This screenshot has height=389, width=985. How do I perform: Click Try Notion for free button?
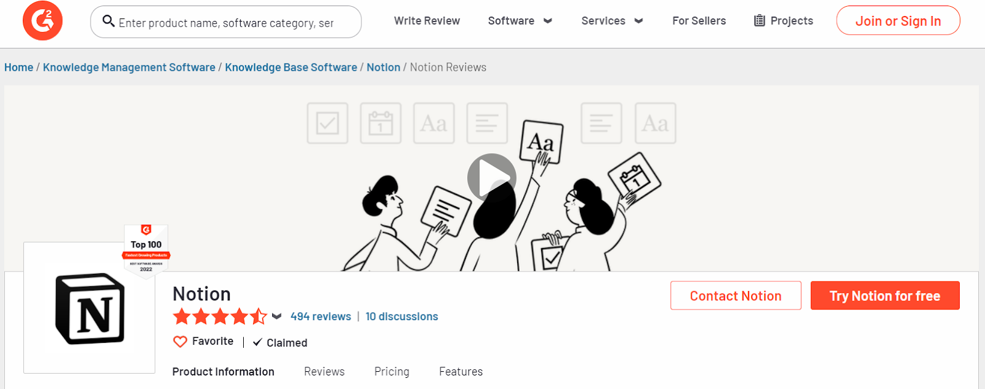click(885, 296)
